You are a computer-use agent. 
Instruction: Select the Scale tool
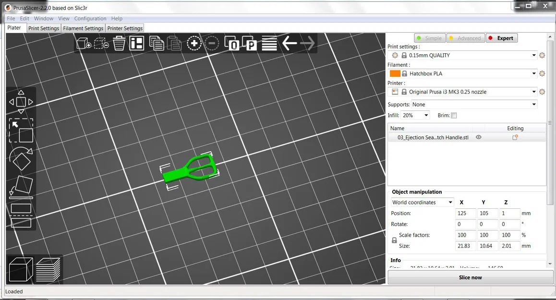tap(21, 131)
